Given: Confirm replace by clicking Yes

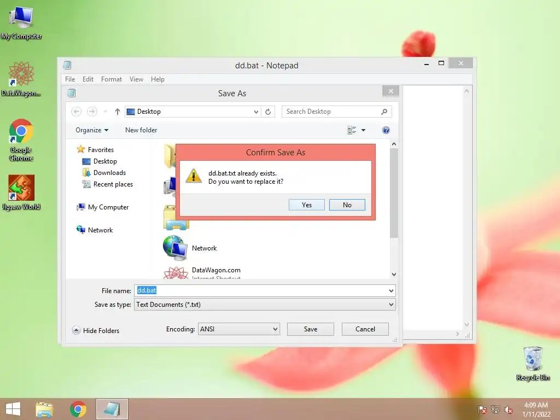Looking at the screenshot, I should [306, 205].
